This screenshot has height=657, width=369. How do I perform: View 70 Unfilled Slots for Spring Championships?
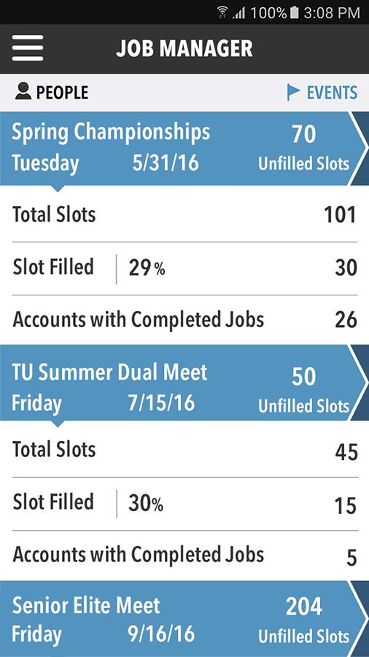(304, 148)
